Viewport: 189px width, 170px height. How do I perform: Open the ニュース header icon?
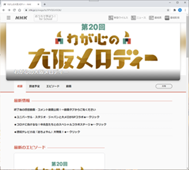tap(139, 18)
